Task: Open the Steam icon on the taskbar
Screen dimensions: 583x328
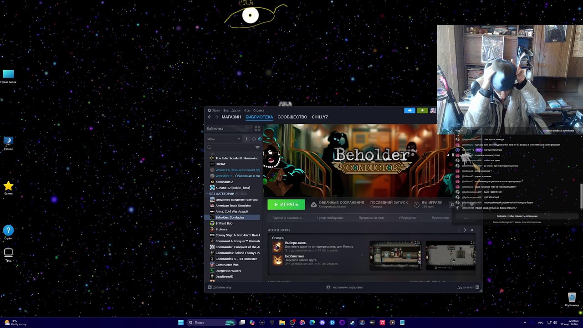Action: tap(352, 323)
